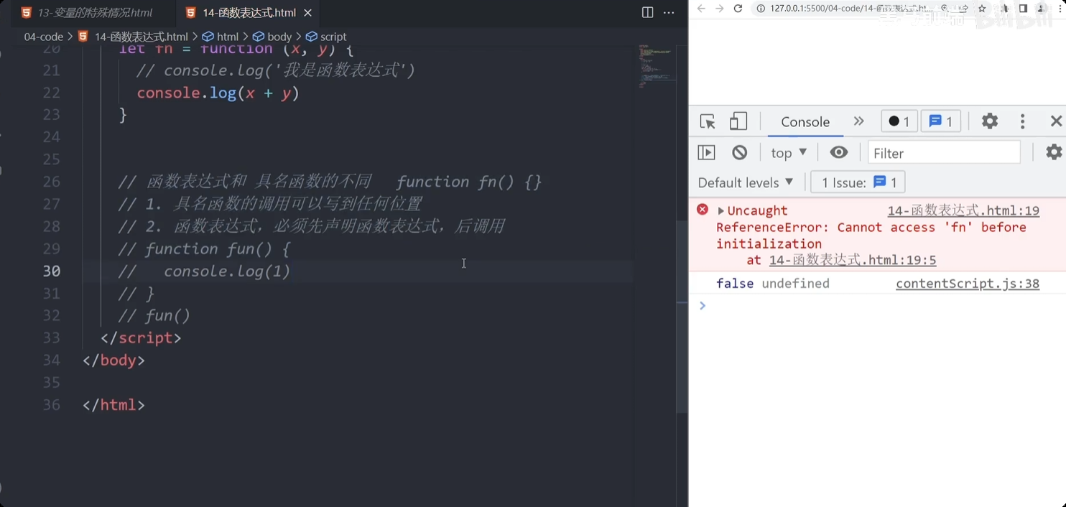Click the editor vertical scrollbar
Viewport: 1066px width, 507px height.
click(x=682, y=316)
